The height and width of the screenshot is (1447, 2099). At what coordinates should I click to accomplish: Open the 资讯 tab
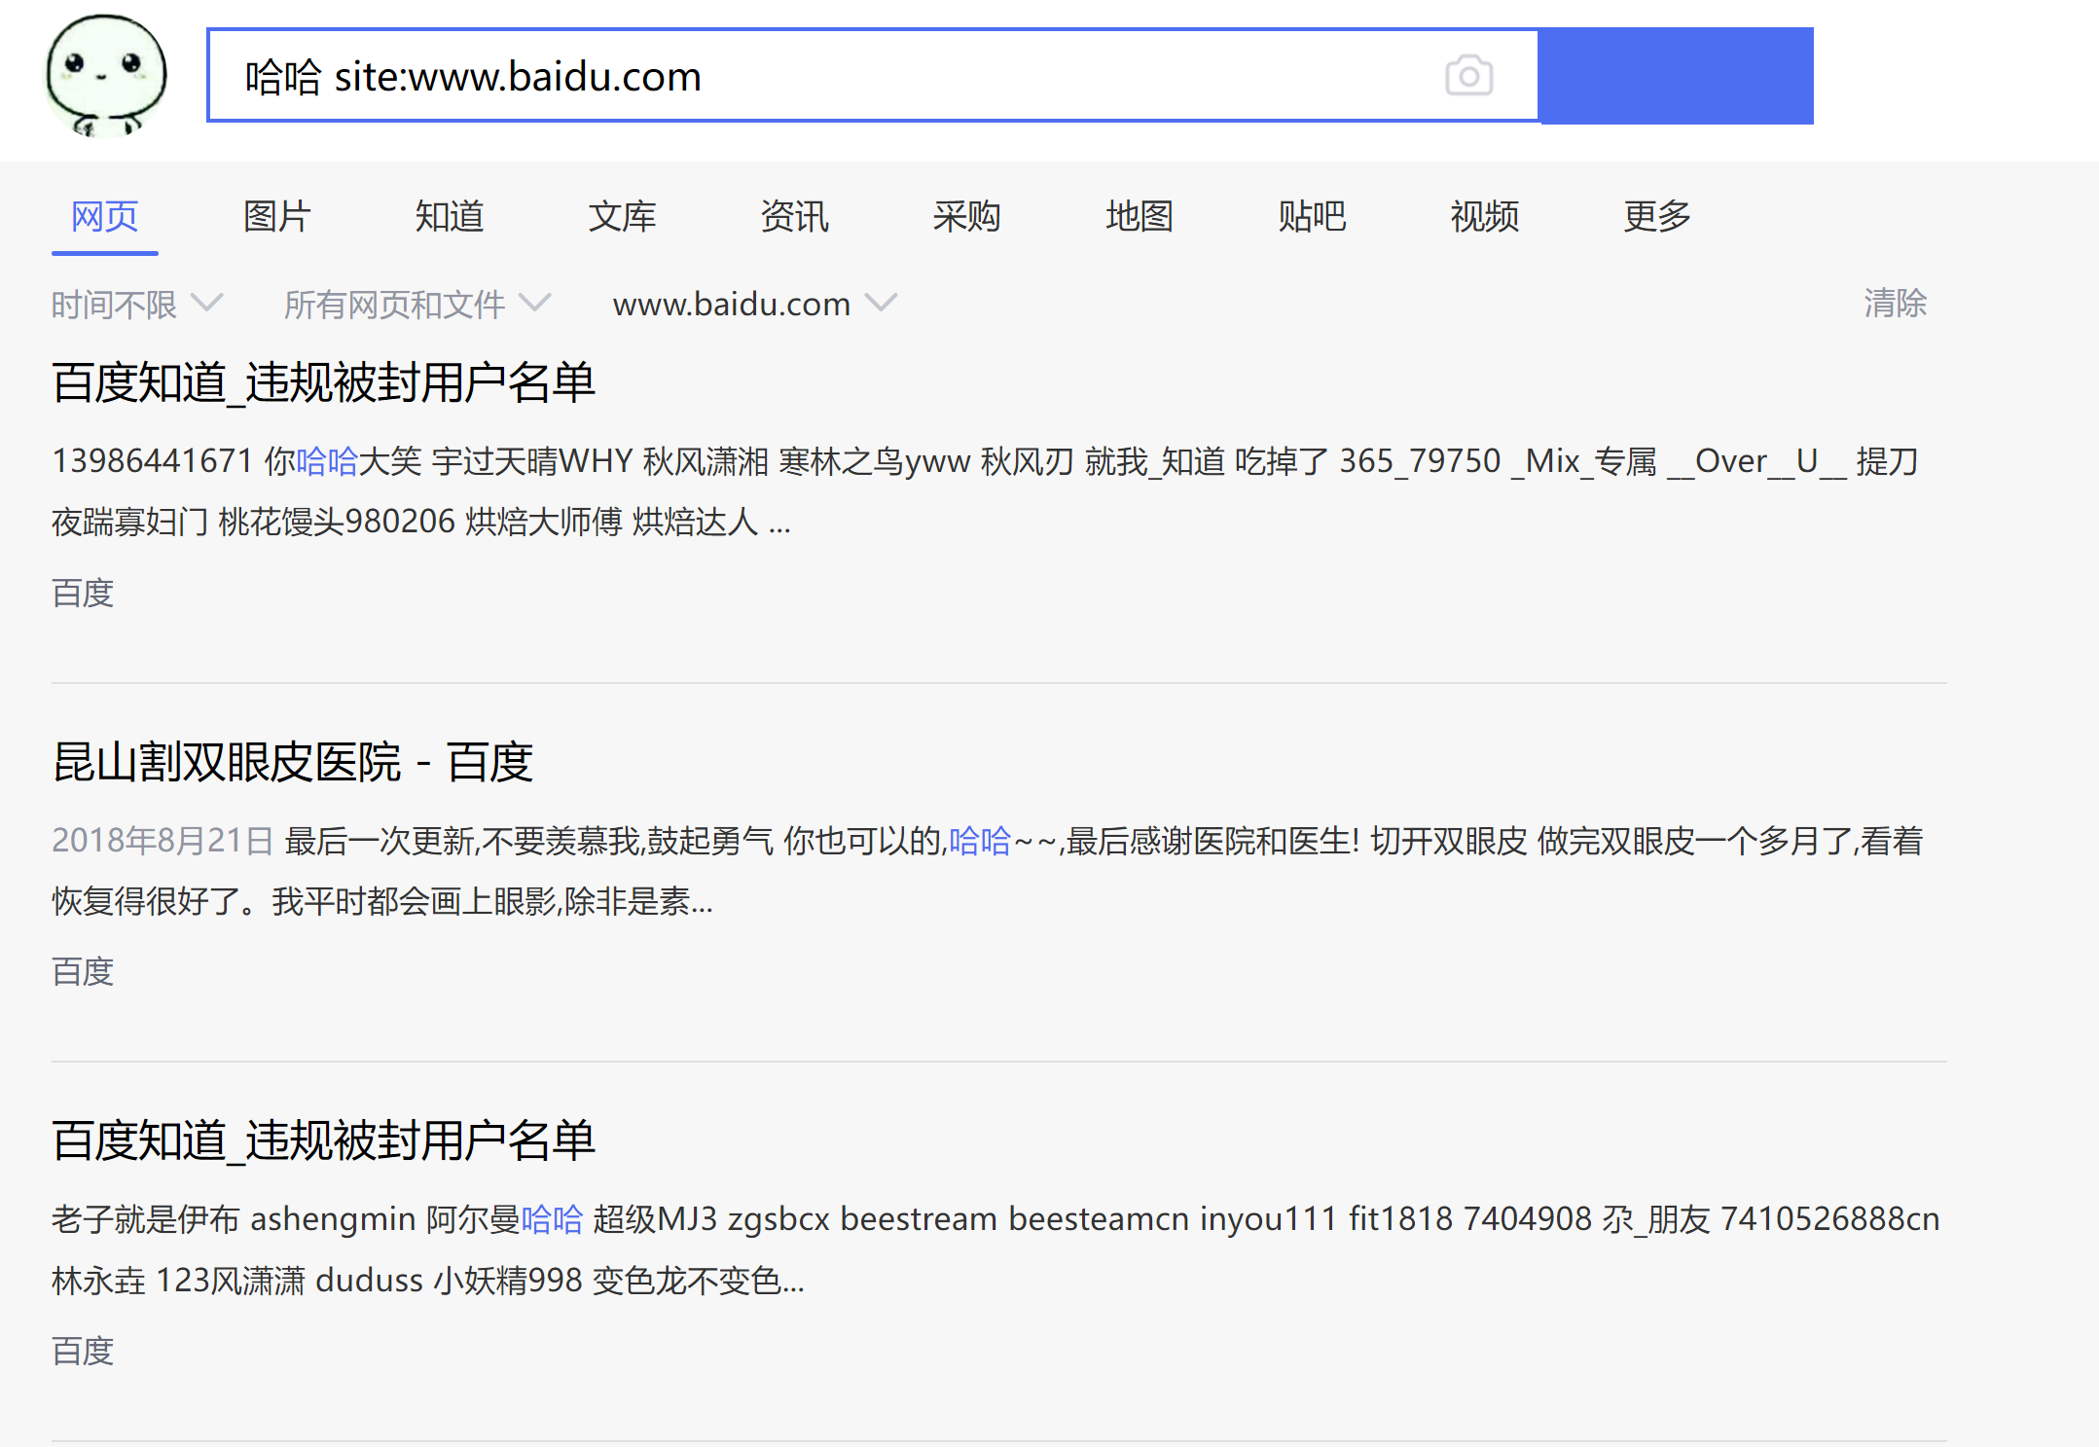pyautogui.click(x=794, y=216)
